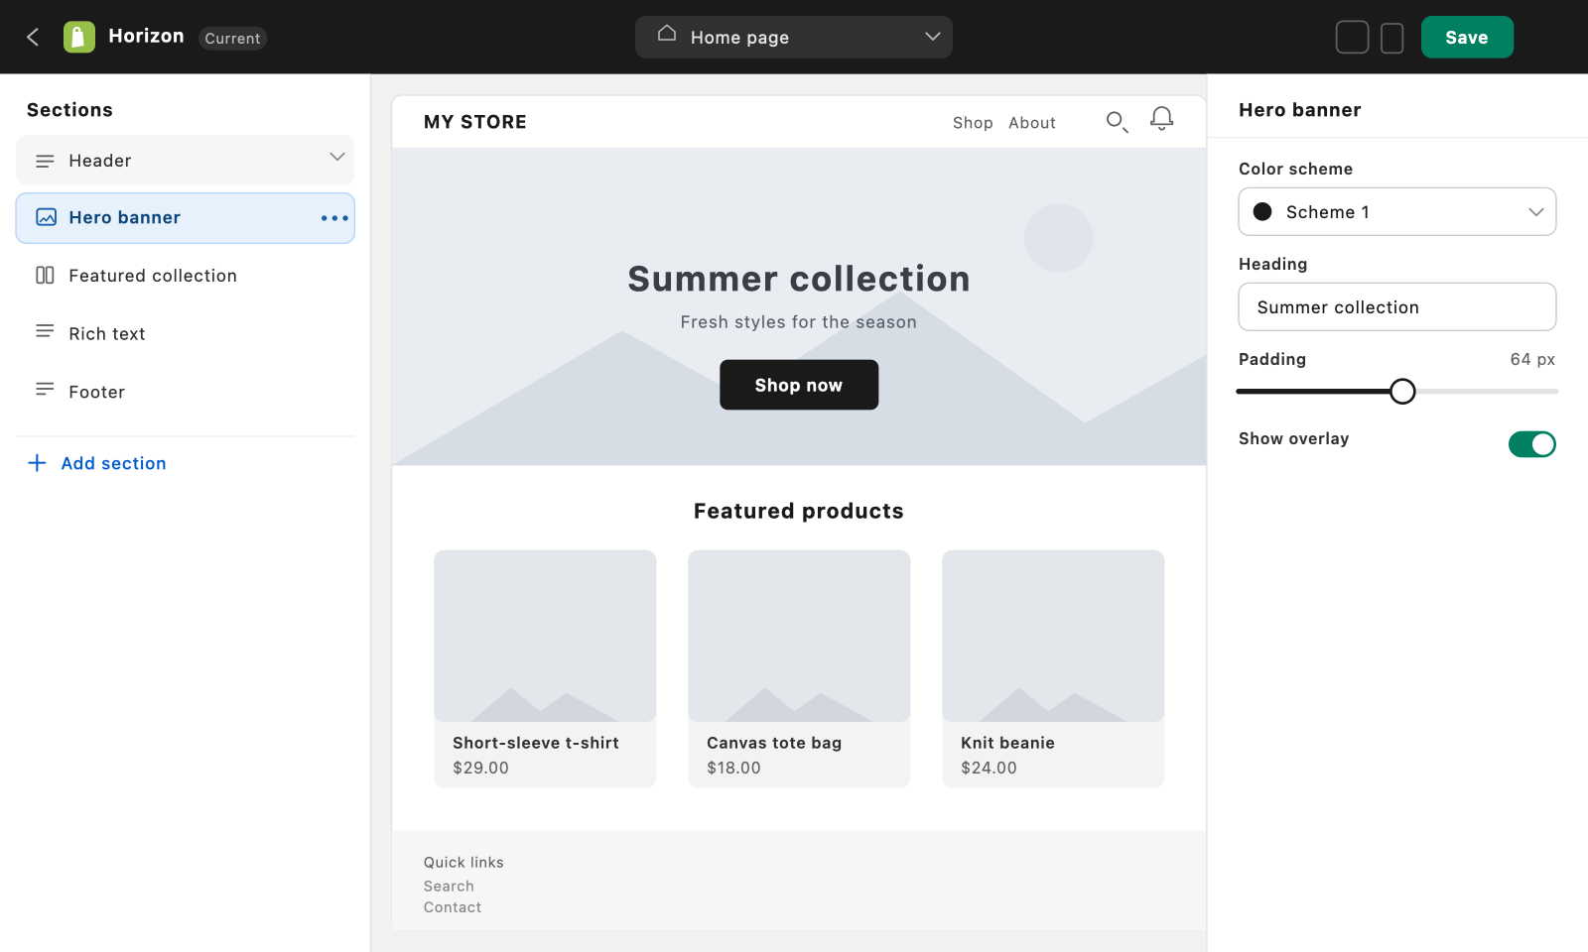
Task: Click the Horizon theme name
Action: tap(146, 36)
